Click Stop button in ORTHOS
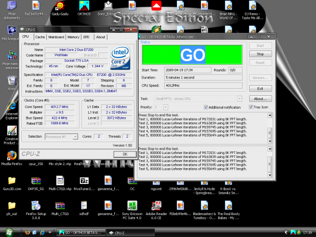This screenshot has height=237, width=316. coord(260,54)
